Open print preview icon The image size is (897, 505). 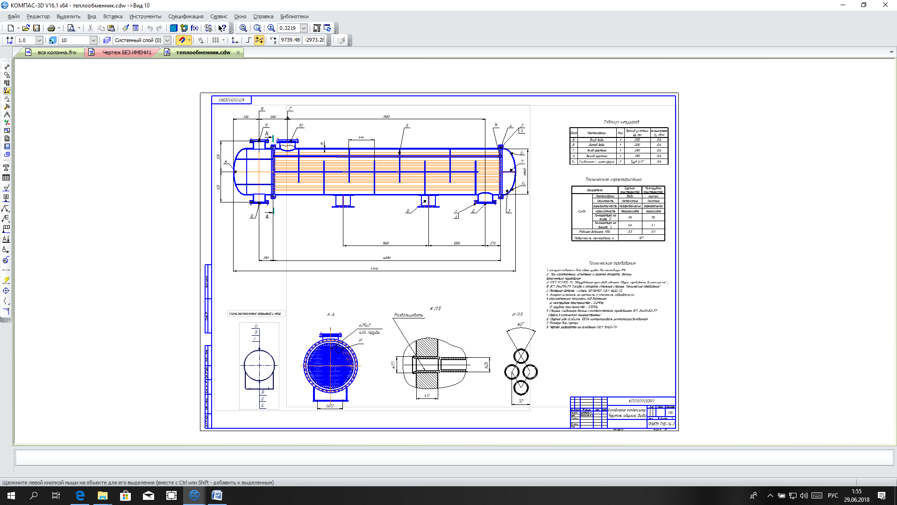71,28
